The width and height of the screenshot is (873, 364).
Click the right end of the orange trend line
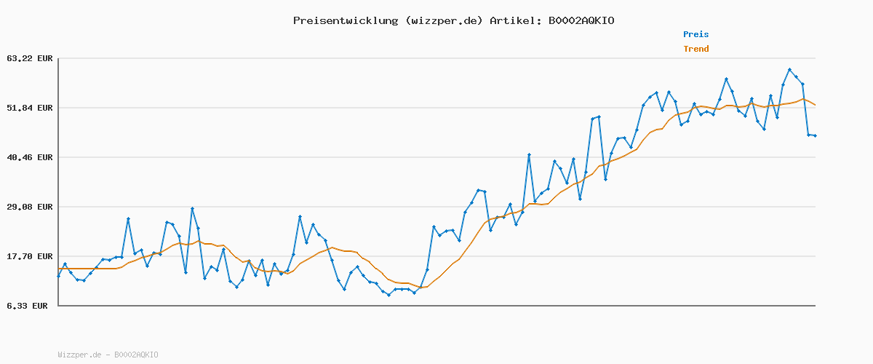point(815,106)
